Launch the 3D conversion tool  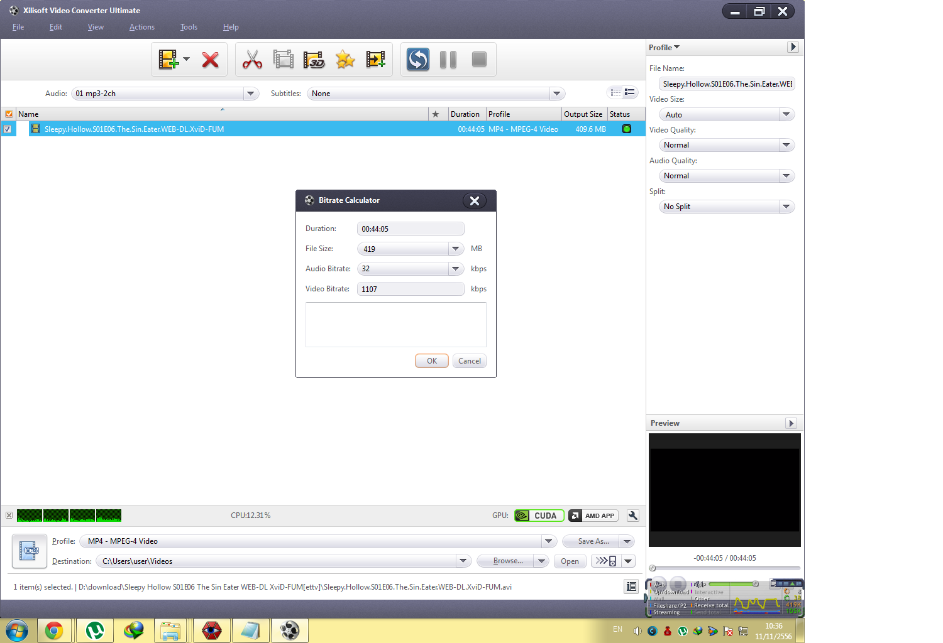click(314, 60)
